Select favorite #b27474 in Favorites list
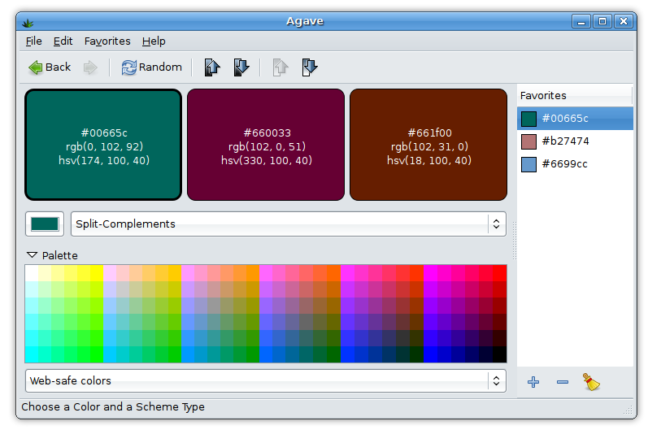Screen dimensions: 648x430 coord(575,141)
